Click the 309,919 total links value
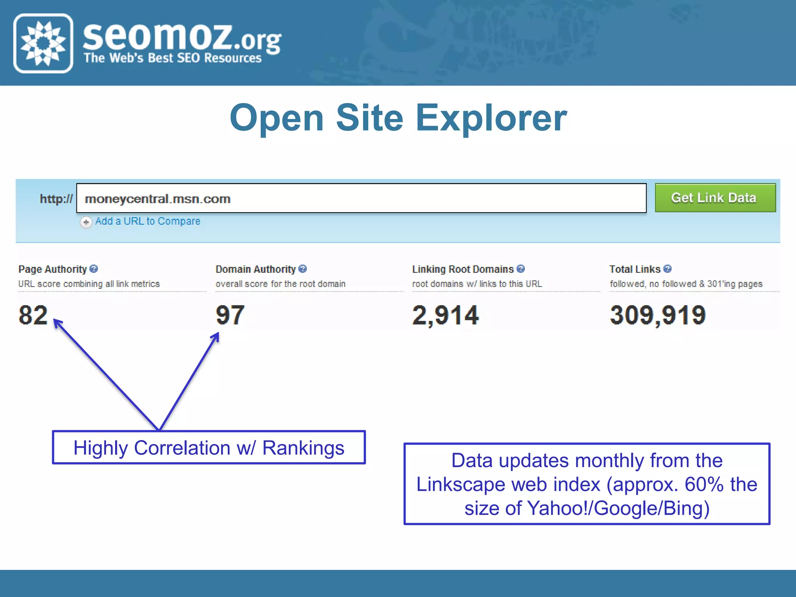 coord(658,315)
